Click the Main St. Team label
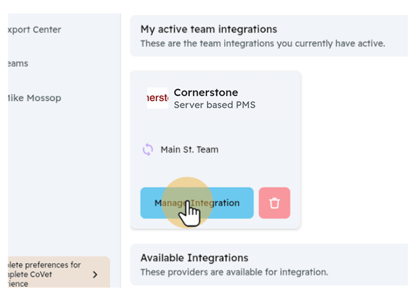Viewport: 418px width, 298px height. click(190, 150)
